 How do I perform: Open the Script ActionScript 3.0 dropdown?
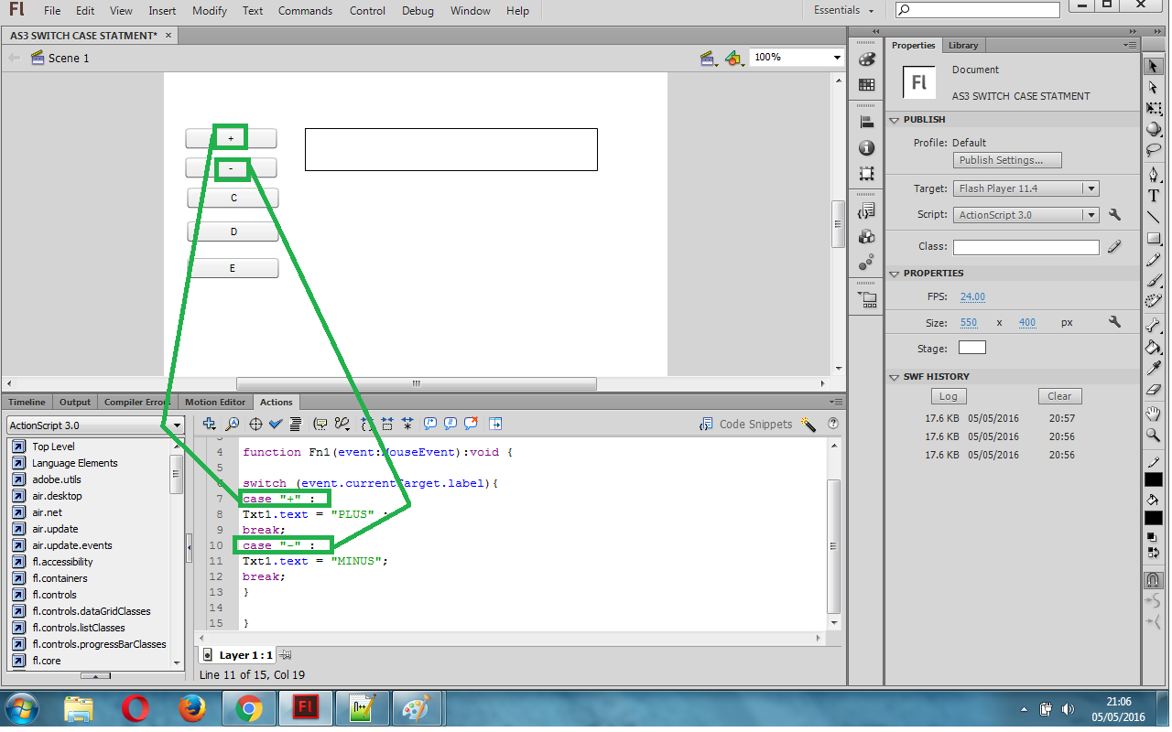click(x=1025, y=215)
